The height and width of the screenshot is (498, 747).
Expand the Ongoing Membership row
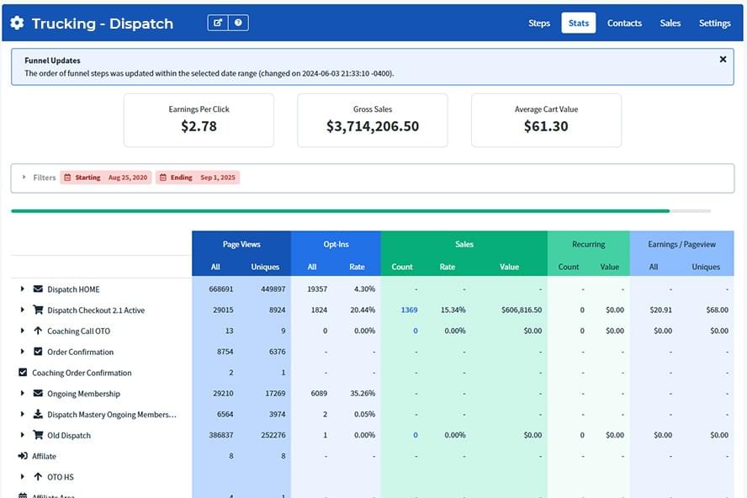[23, 394]
